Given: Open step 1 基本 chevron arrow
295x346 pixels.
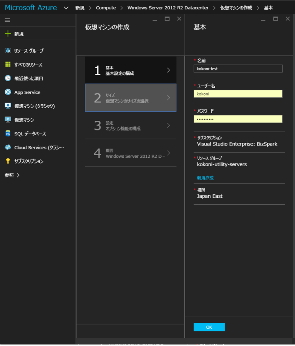Looking at the screenshot, I should (x=168, y=70).
